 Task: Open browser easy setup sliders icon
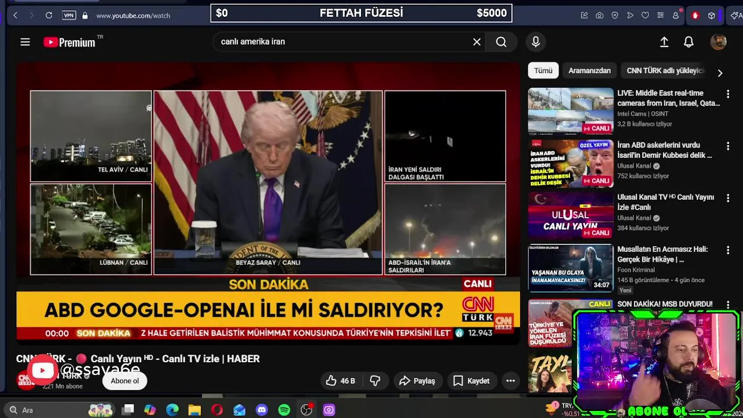point(660,15)
